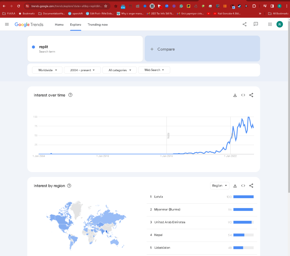This screenshot has width=290, height=256.
Task: Open the Edit Post bookmark
Action: coord(100,14)
